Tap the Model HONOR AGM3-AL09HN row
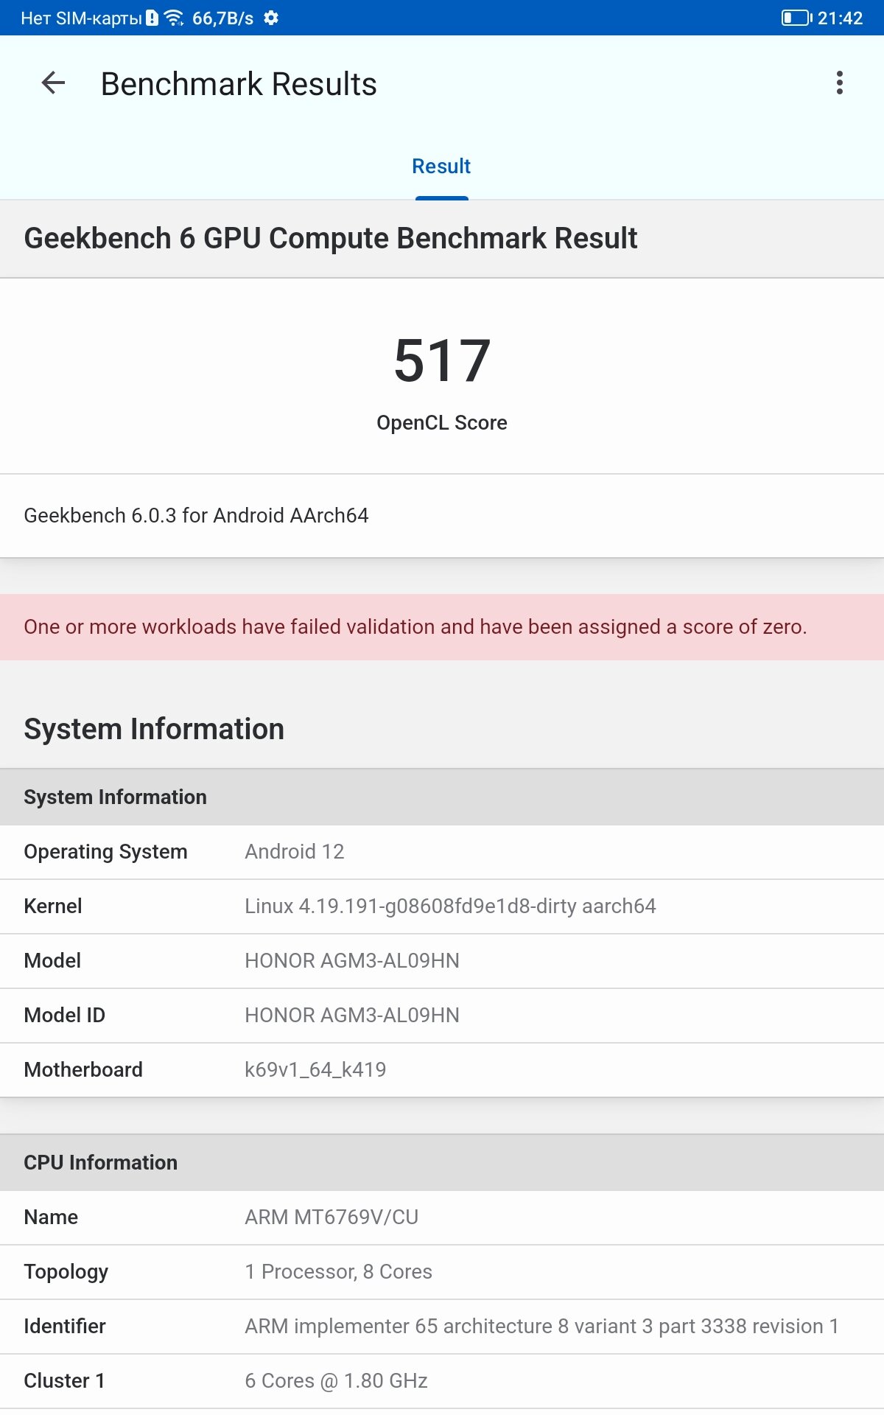The width and height of the screenshot is (884, 1415). click(442, 961)
